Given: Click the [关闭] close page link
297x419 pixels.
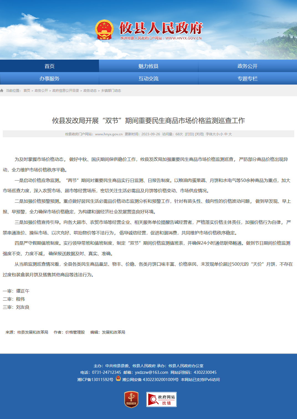Looking at the screenshot, I should pos(199,134).
